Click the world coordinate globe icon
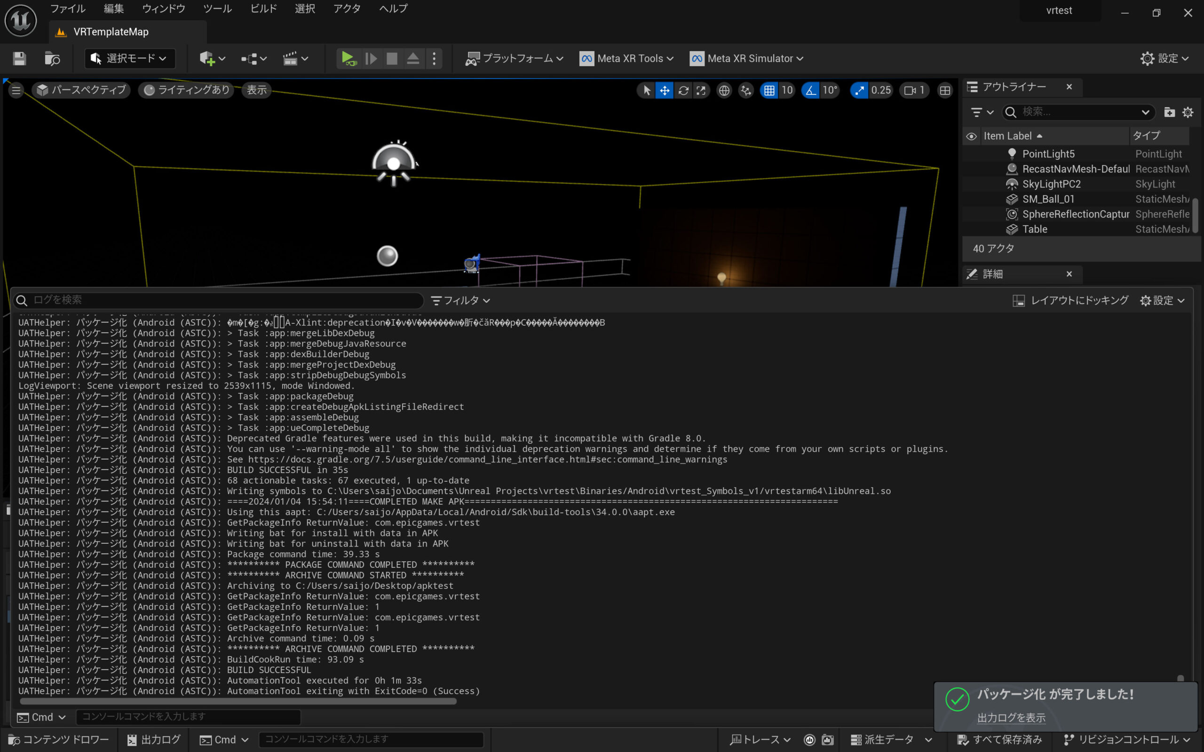1204x752 pixels. point(724,90)
